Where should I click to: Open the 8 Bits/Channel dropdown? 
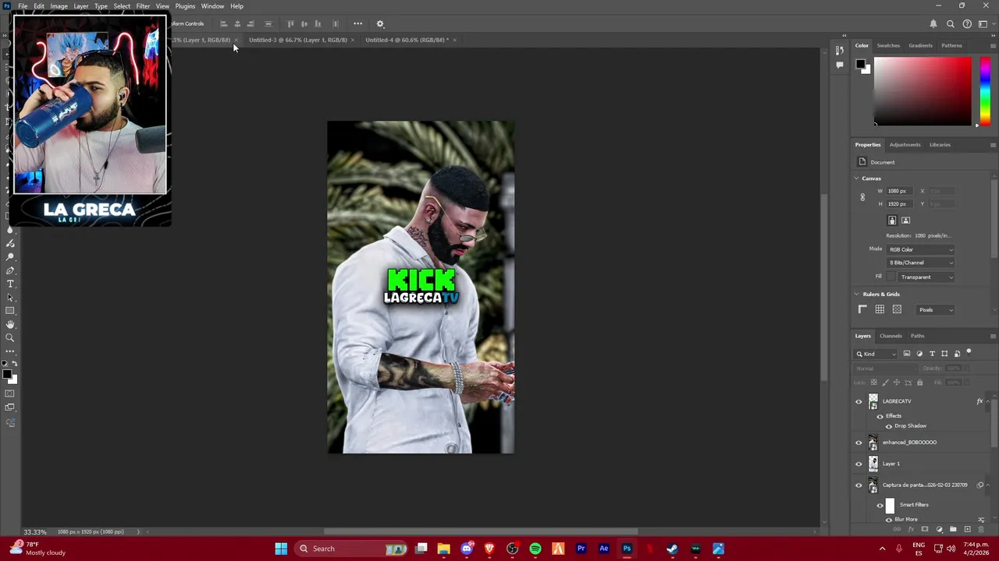click(x=921, y=263)
